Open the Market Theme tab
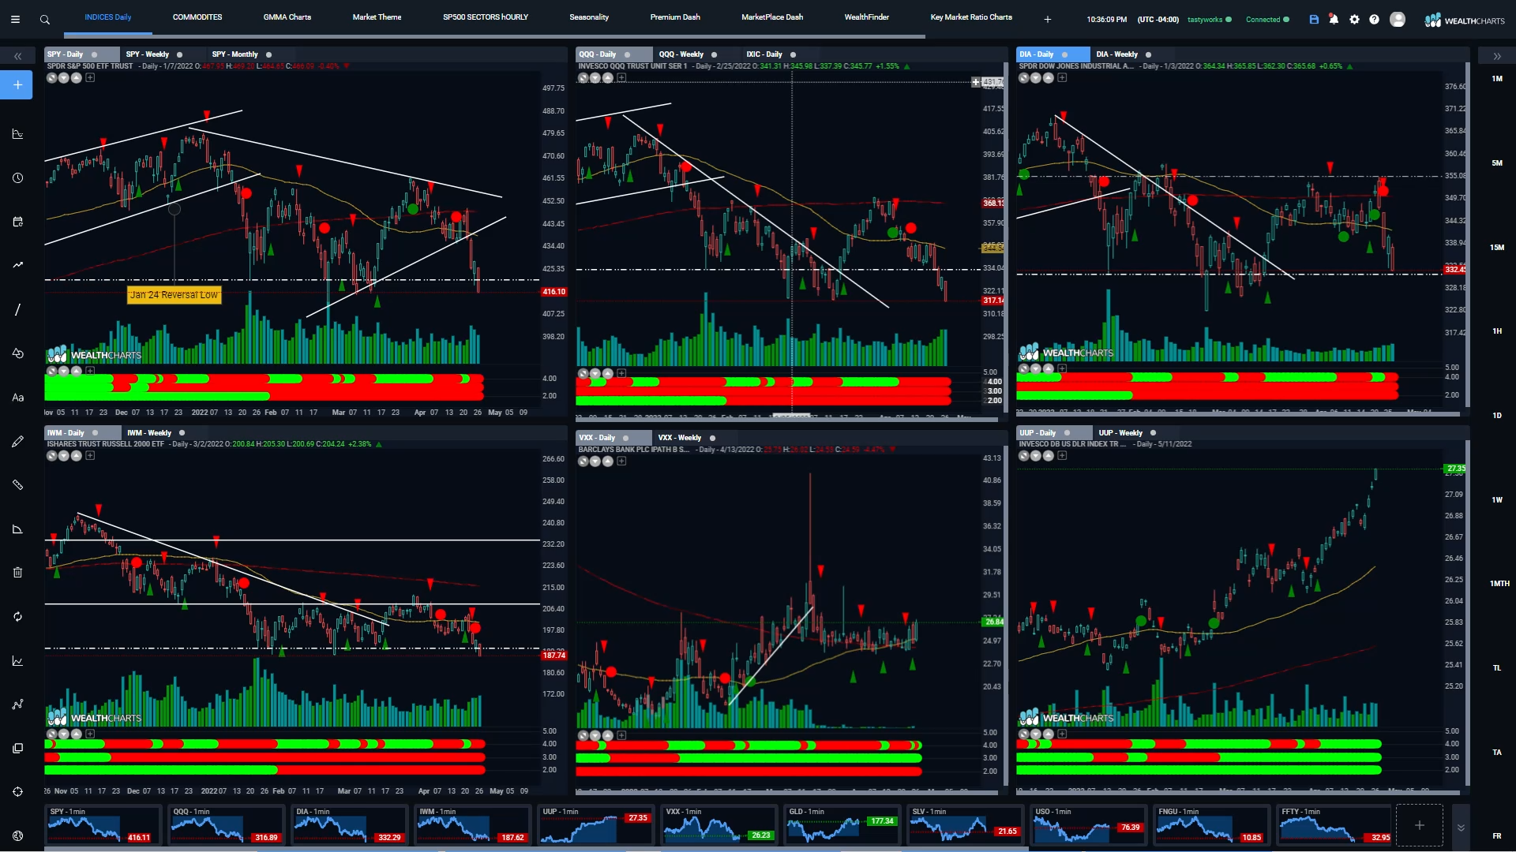1516x852 pixels. (377, 17)
